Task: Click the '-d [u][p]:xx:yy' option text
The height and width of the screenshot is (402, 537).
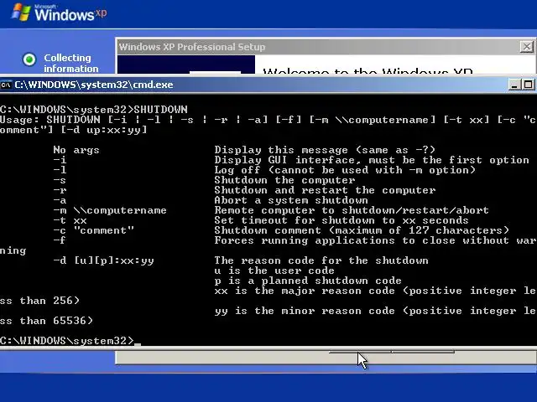Action: pyautogui.click(x=103, y=260)
